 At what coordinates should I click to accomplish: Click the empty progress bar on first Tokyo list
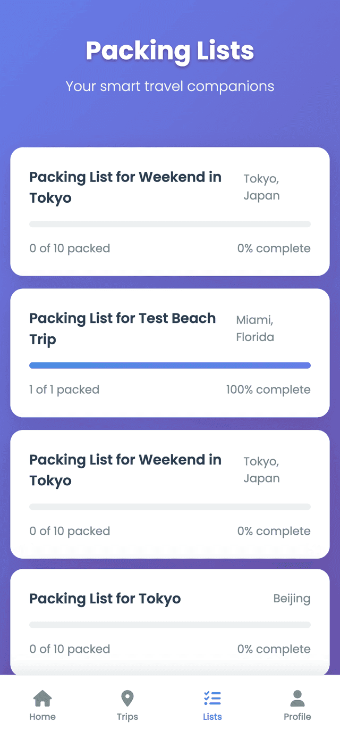170,223
